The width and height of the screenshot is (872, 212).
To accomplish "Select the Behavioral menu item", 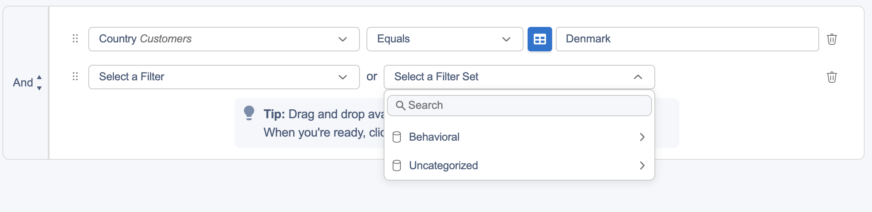I will pyautogui.click(x=434, y=137).
